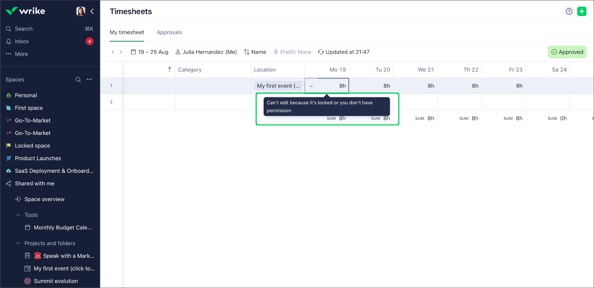Collapse the Tools section in sidebar

tap(18, 215)
